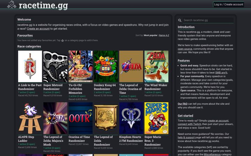Viewport: 251px width, 156px height.
Task: Click 'Raced 22,837 times' text
Action: 78,144
